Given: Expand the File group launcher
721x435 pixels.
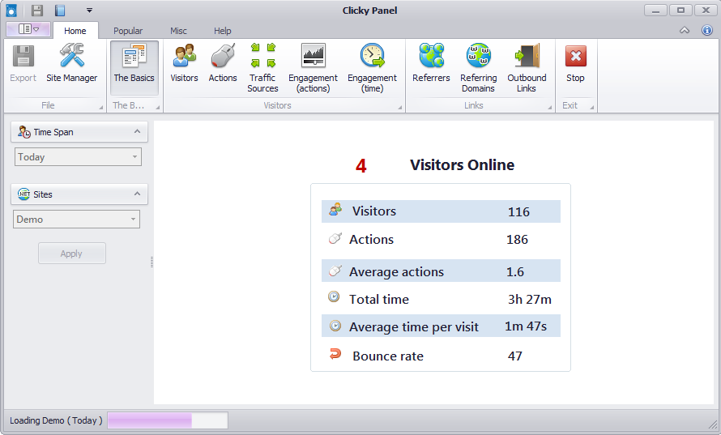Looking at the screenshot, I should point(100,107).
